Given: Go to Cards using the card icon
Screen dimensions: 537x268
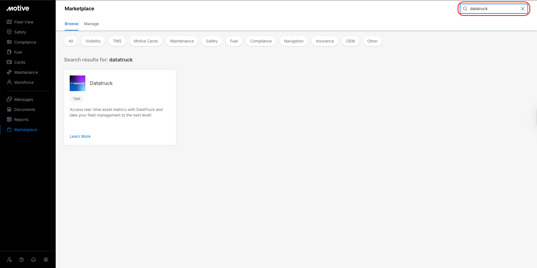Looking at the screenshot, I should point(9,62).
